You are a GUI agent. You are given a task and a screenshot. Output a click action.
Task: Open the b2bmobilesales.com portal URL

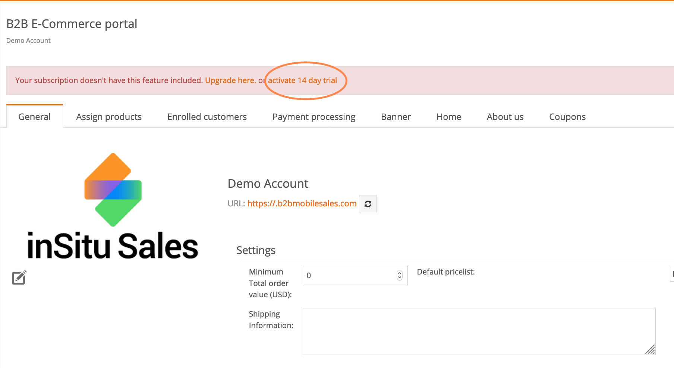click(x=302, y=204)
